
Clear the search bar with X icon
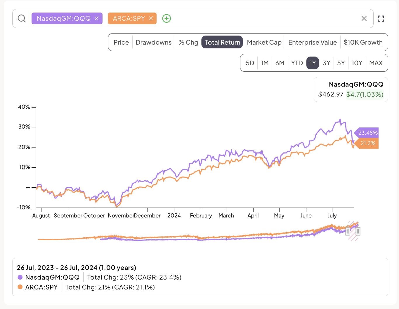(364, 19)
